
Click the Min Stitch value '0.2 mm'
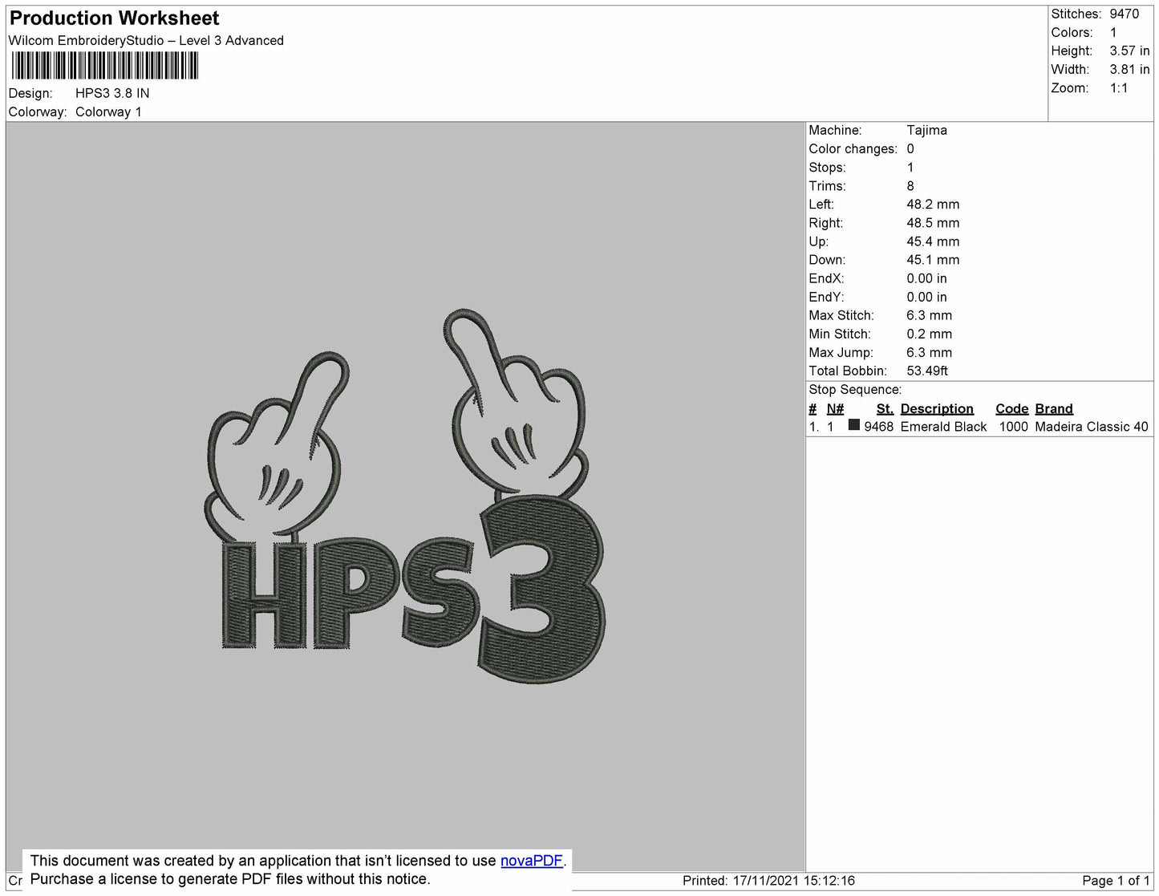929,334
